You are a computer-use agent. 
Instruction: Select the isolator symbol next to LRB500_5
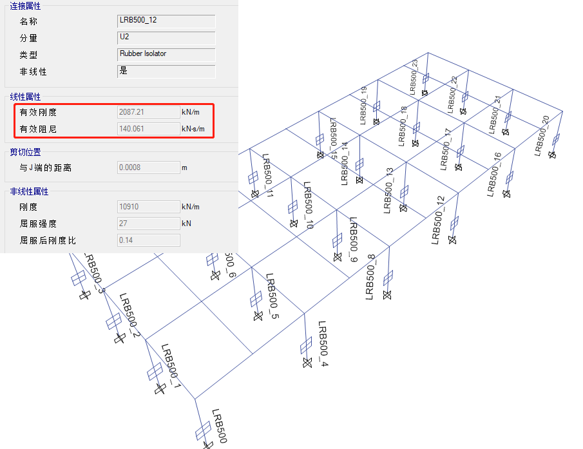(x=256, y=299)
